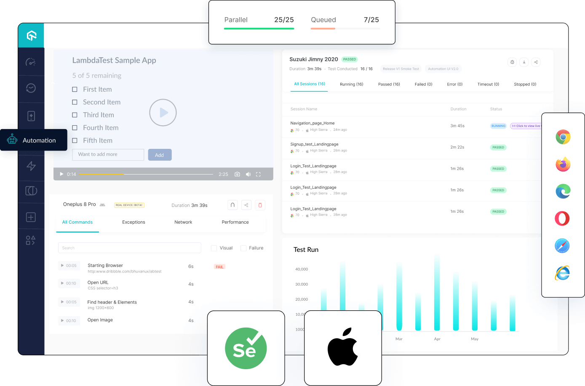Click the Add button in the sample app
Viewport: 585px width, 386px height.
click(x=160, y=155)
